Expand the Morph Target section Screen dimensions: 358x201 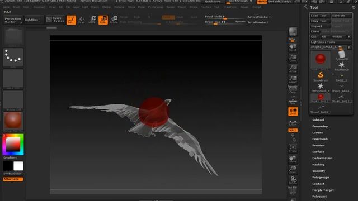coord(323,190)
